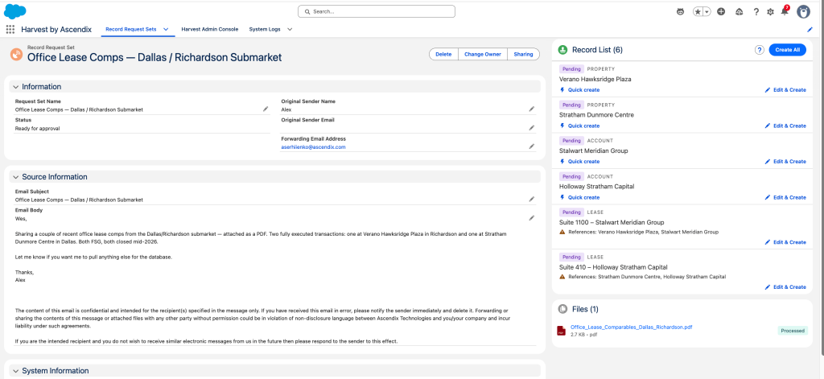Click the Astro mascot header icon
The height and width of the screenshot is (379, 824).
(681, 11)
